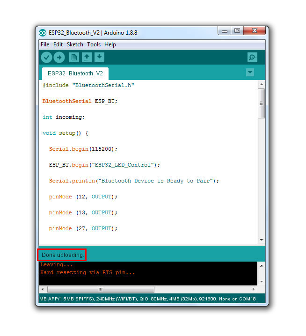Open the Serial Monitor magnifier icon
The height and width of the screenshot is (336, 306).
(x=252, y=58)
